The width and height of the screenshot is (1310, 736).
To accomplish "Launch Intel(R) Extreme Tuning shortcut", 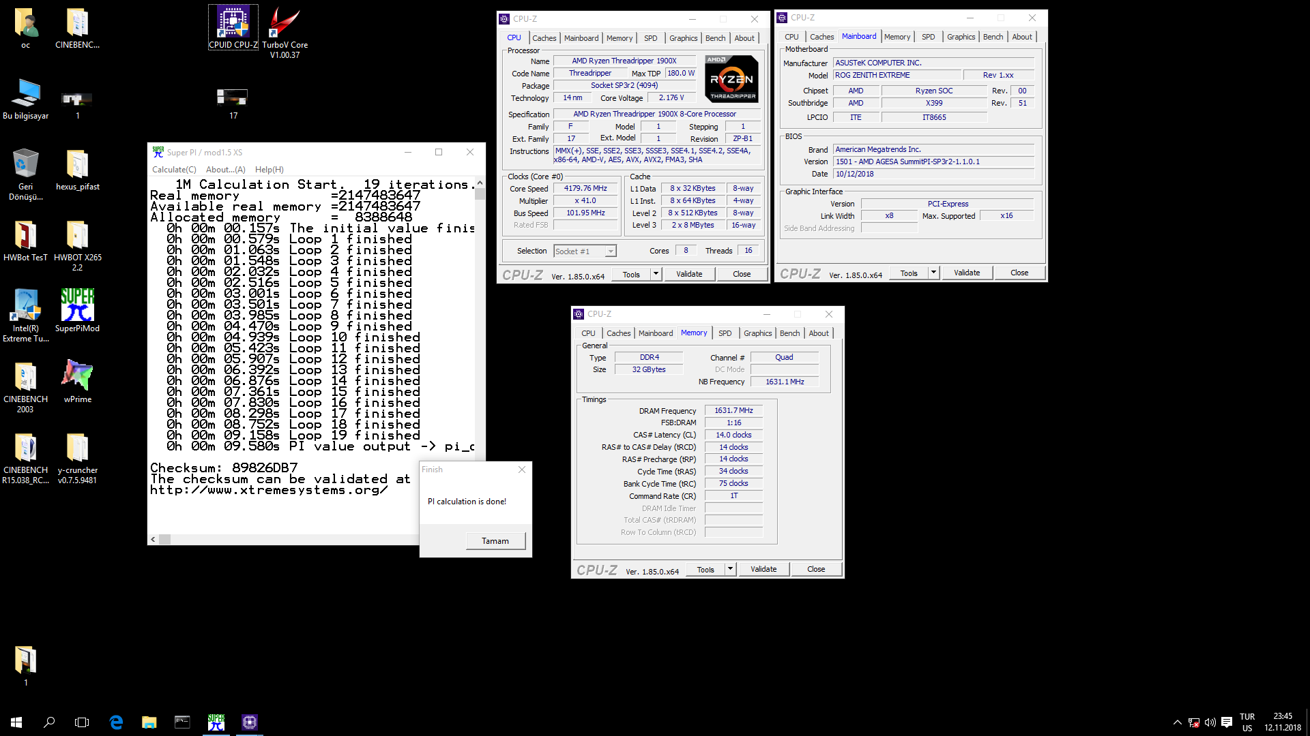I will 25,316.
